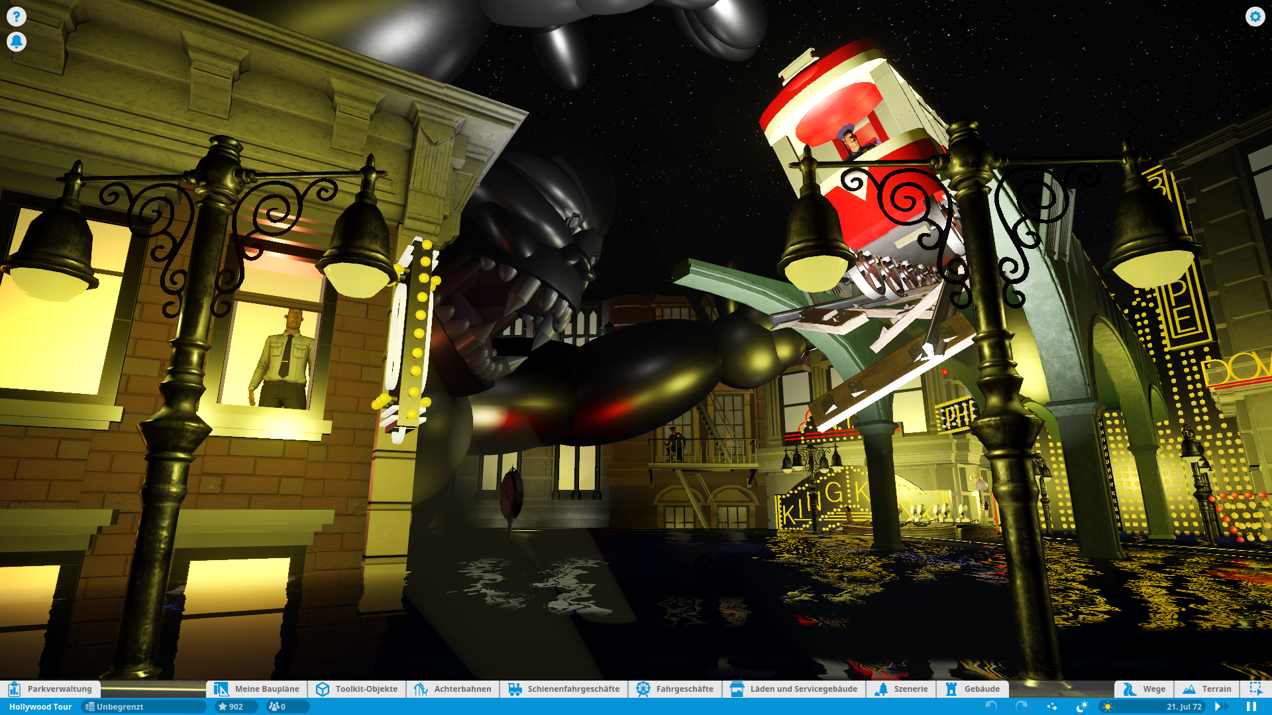Viewport: 1272px width, 715px height.
Task: Open the settings gear icon
Action: click(1255, 17)
